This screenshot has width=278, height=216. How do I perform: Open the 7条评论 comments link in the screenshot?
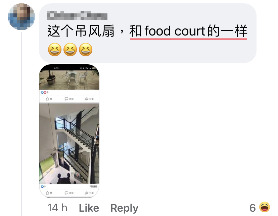(x=93, y=187)
